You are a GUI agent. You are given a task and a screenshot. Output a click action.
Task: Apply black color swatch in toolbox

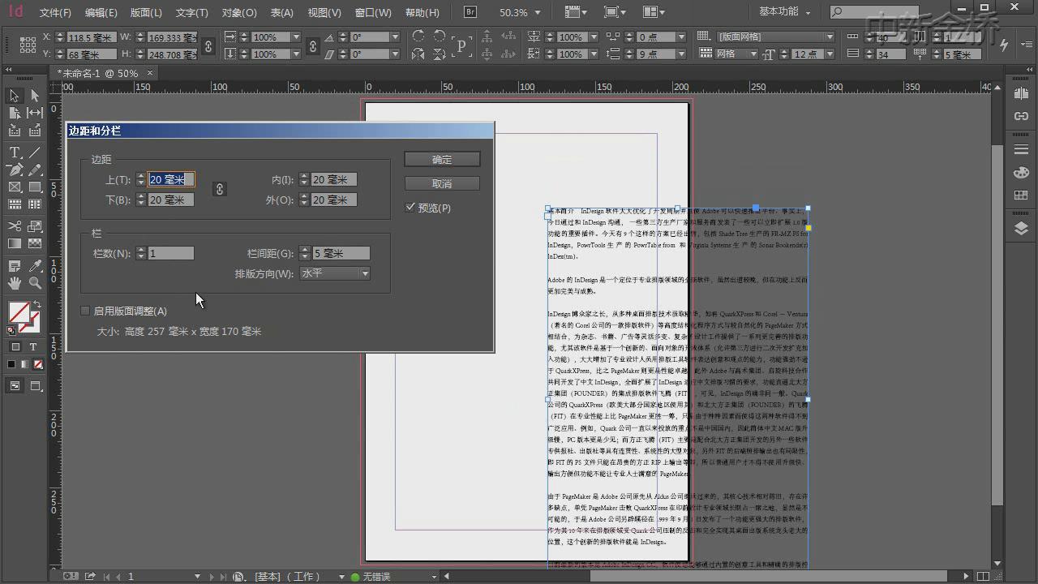[11, 365]
